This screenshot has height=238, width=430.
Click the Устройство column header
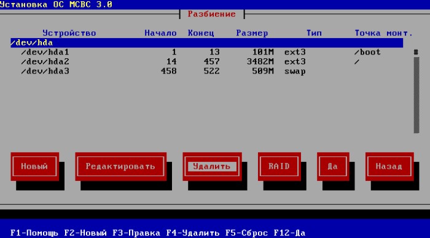pyautogui.click(x=69, y=33)
